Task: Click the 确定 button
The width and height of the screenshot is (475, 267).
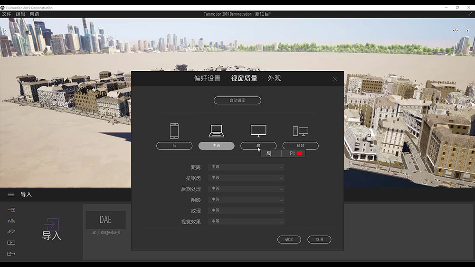Action: (x=289, y=239)
